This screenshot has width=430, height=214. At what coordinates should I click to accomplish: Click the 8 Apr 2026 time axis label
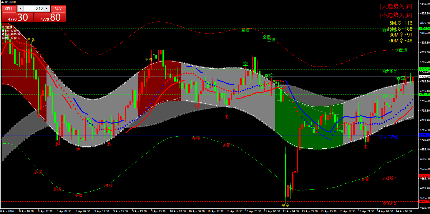(x=7, y=211)
